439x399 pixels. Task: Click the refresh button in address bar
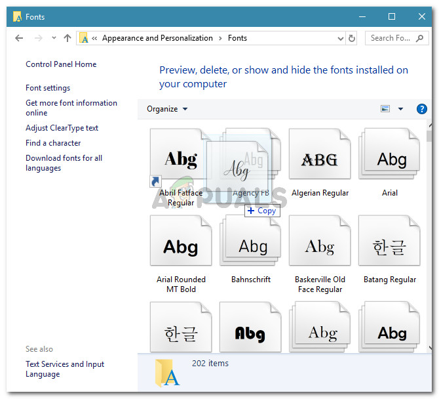coord(352,38)
